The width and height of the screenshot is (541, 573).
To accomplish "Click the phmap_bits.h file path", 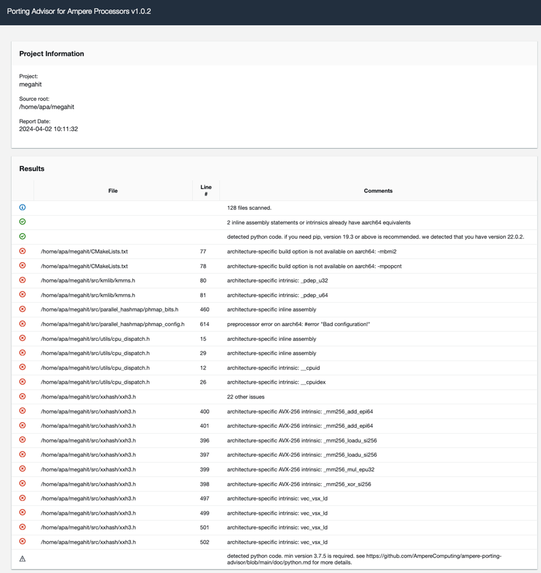I will (109, 309).
